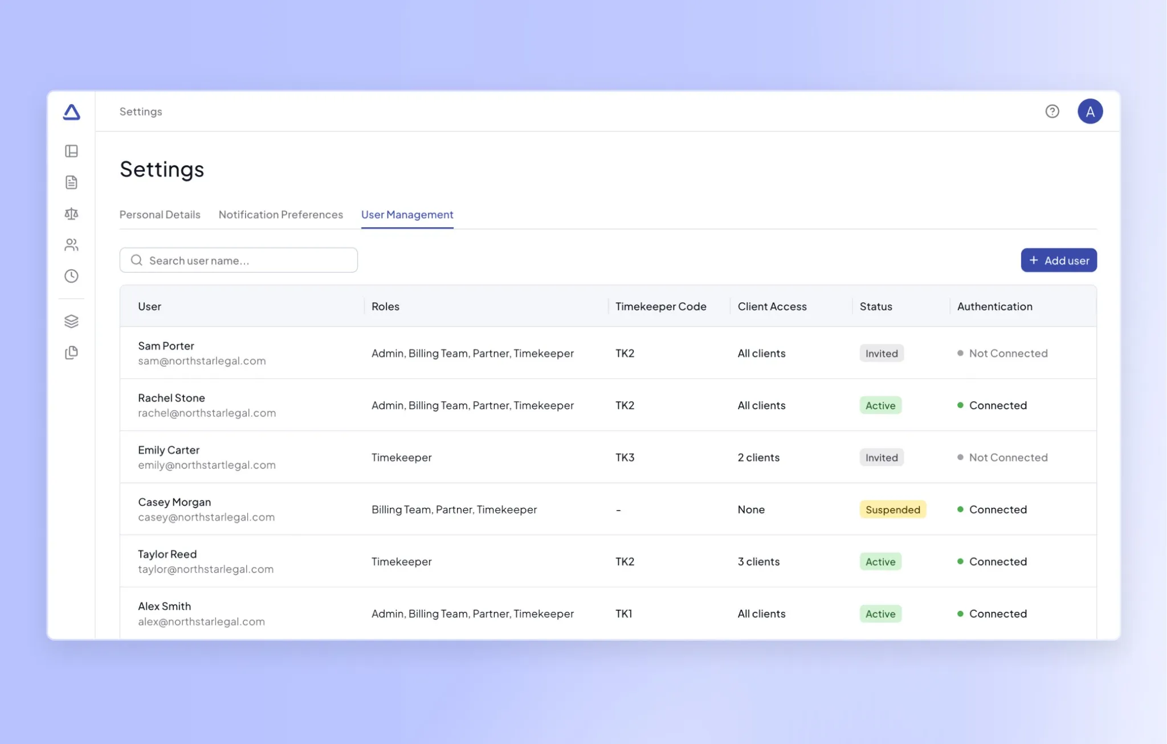
Task: Select the people icon in the sidebar
Action: click(x=72, y=245)
